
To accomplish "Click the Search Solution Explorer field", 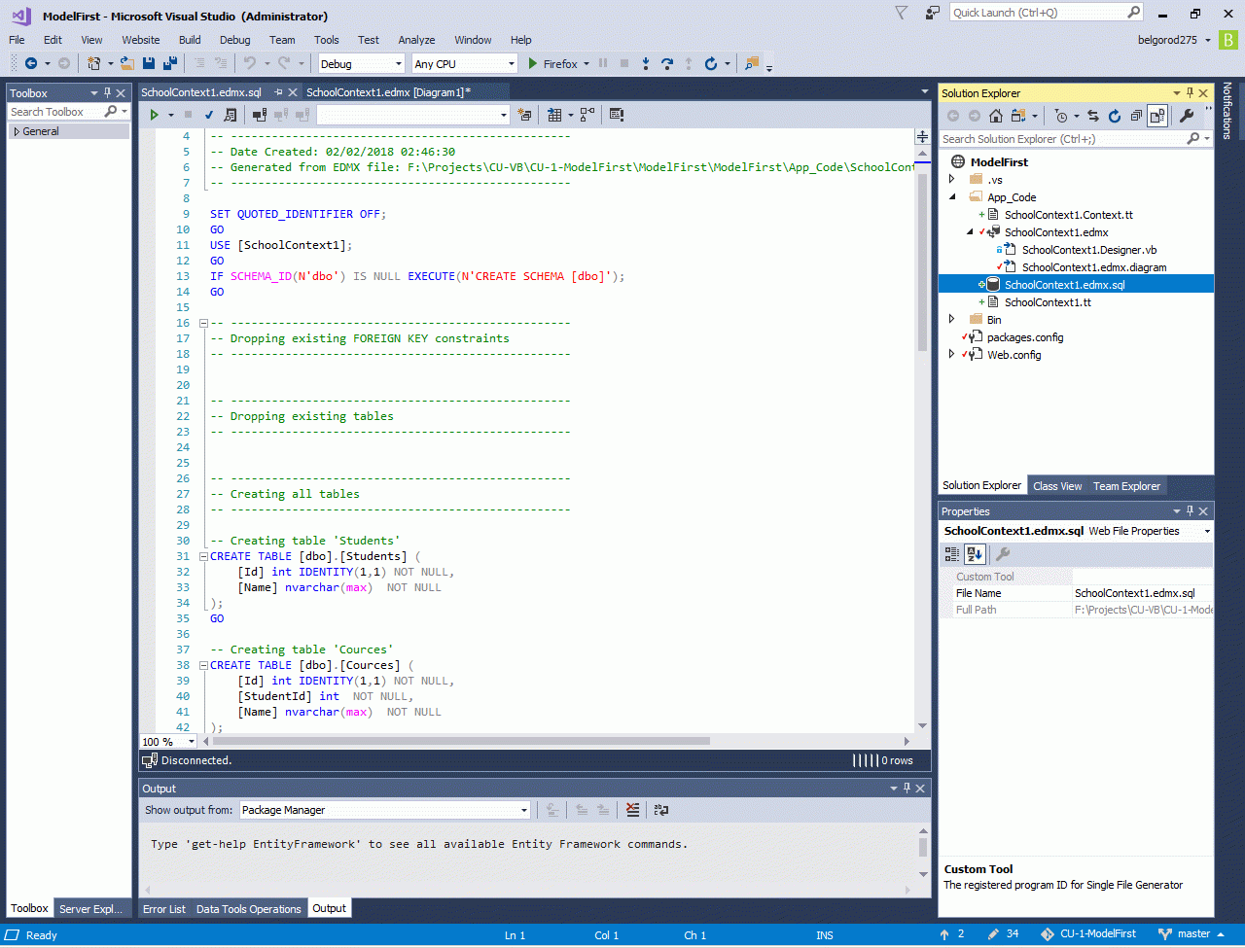I will [x=1077, y=139].
